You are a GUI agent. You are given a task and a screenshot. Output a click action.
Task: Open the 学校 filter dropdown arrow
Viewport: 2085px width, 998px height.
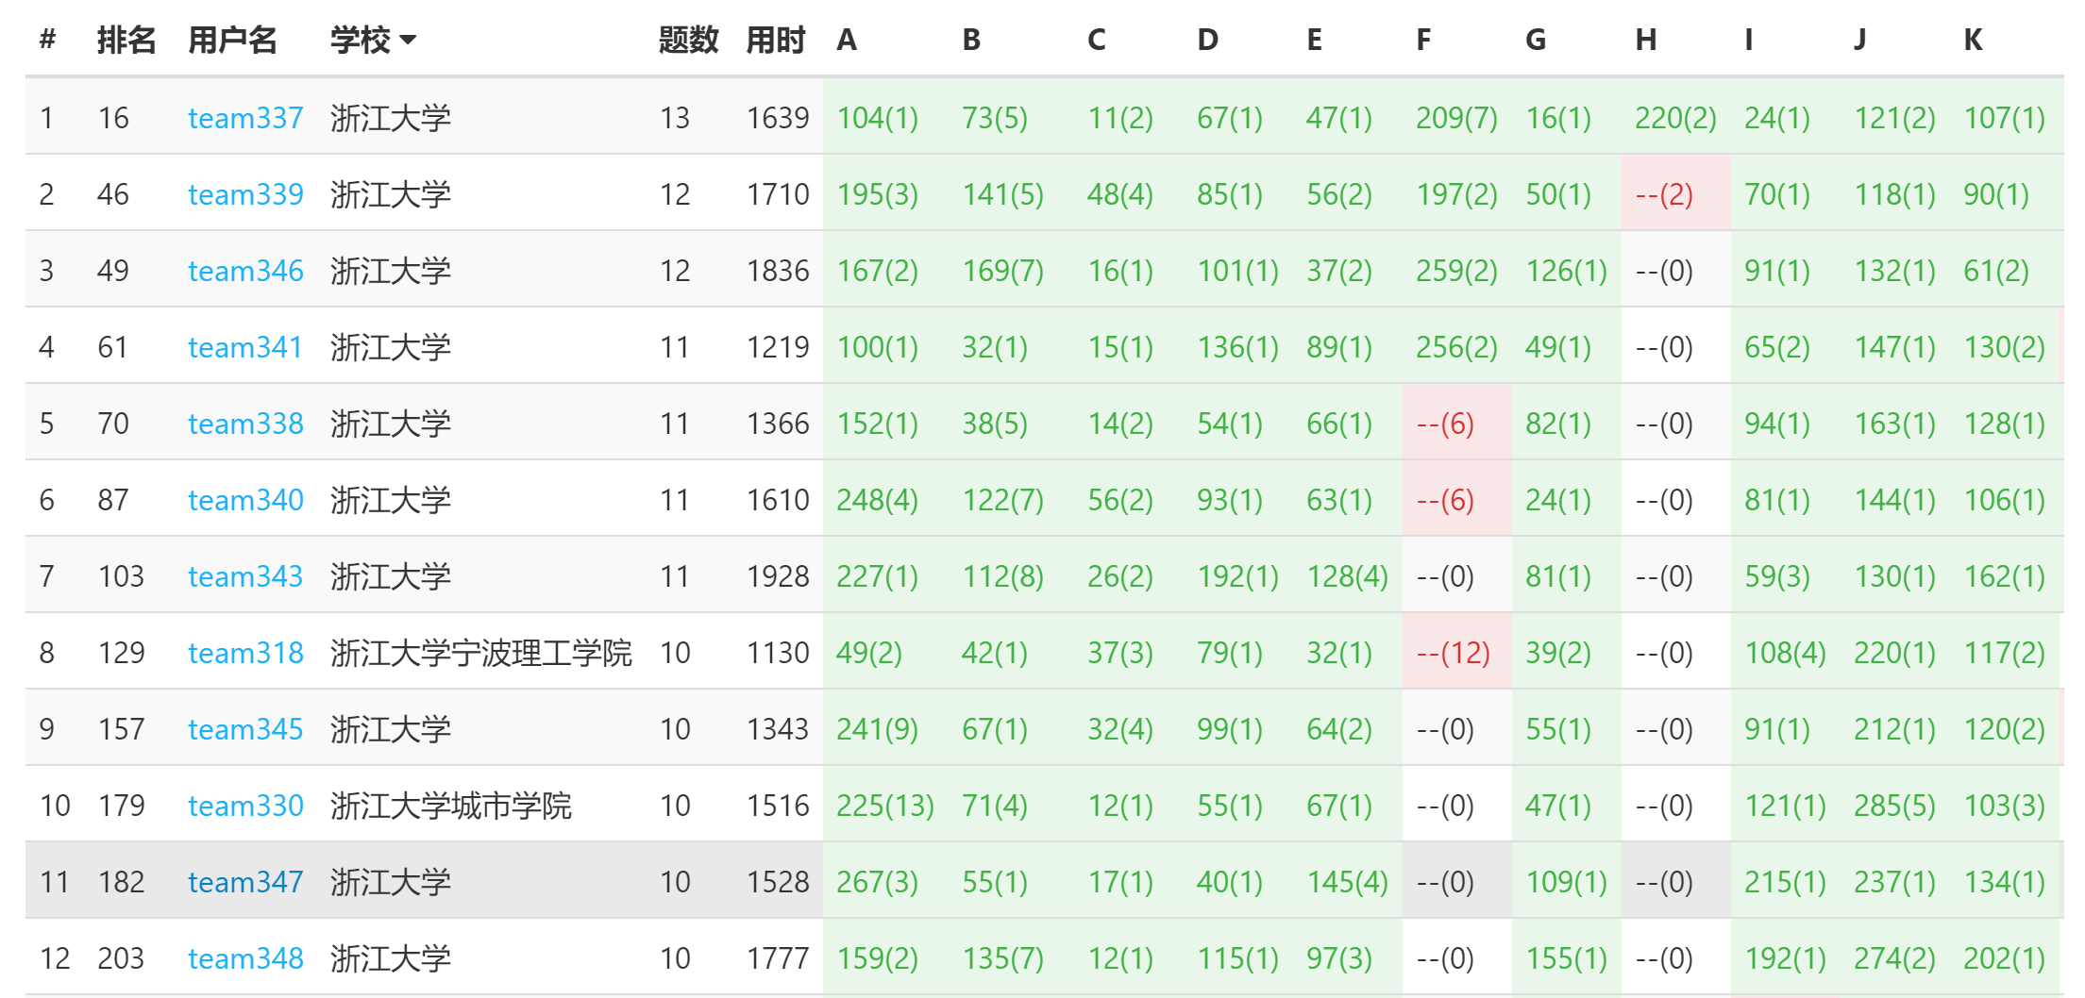click(x=408, y=40)
